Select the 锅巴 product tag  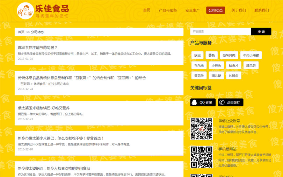(197, 55)
